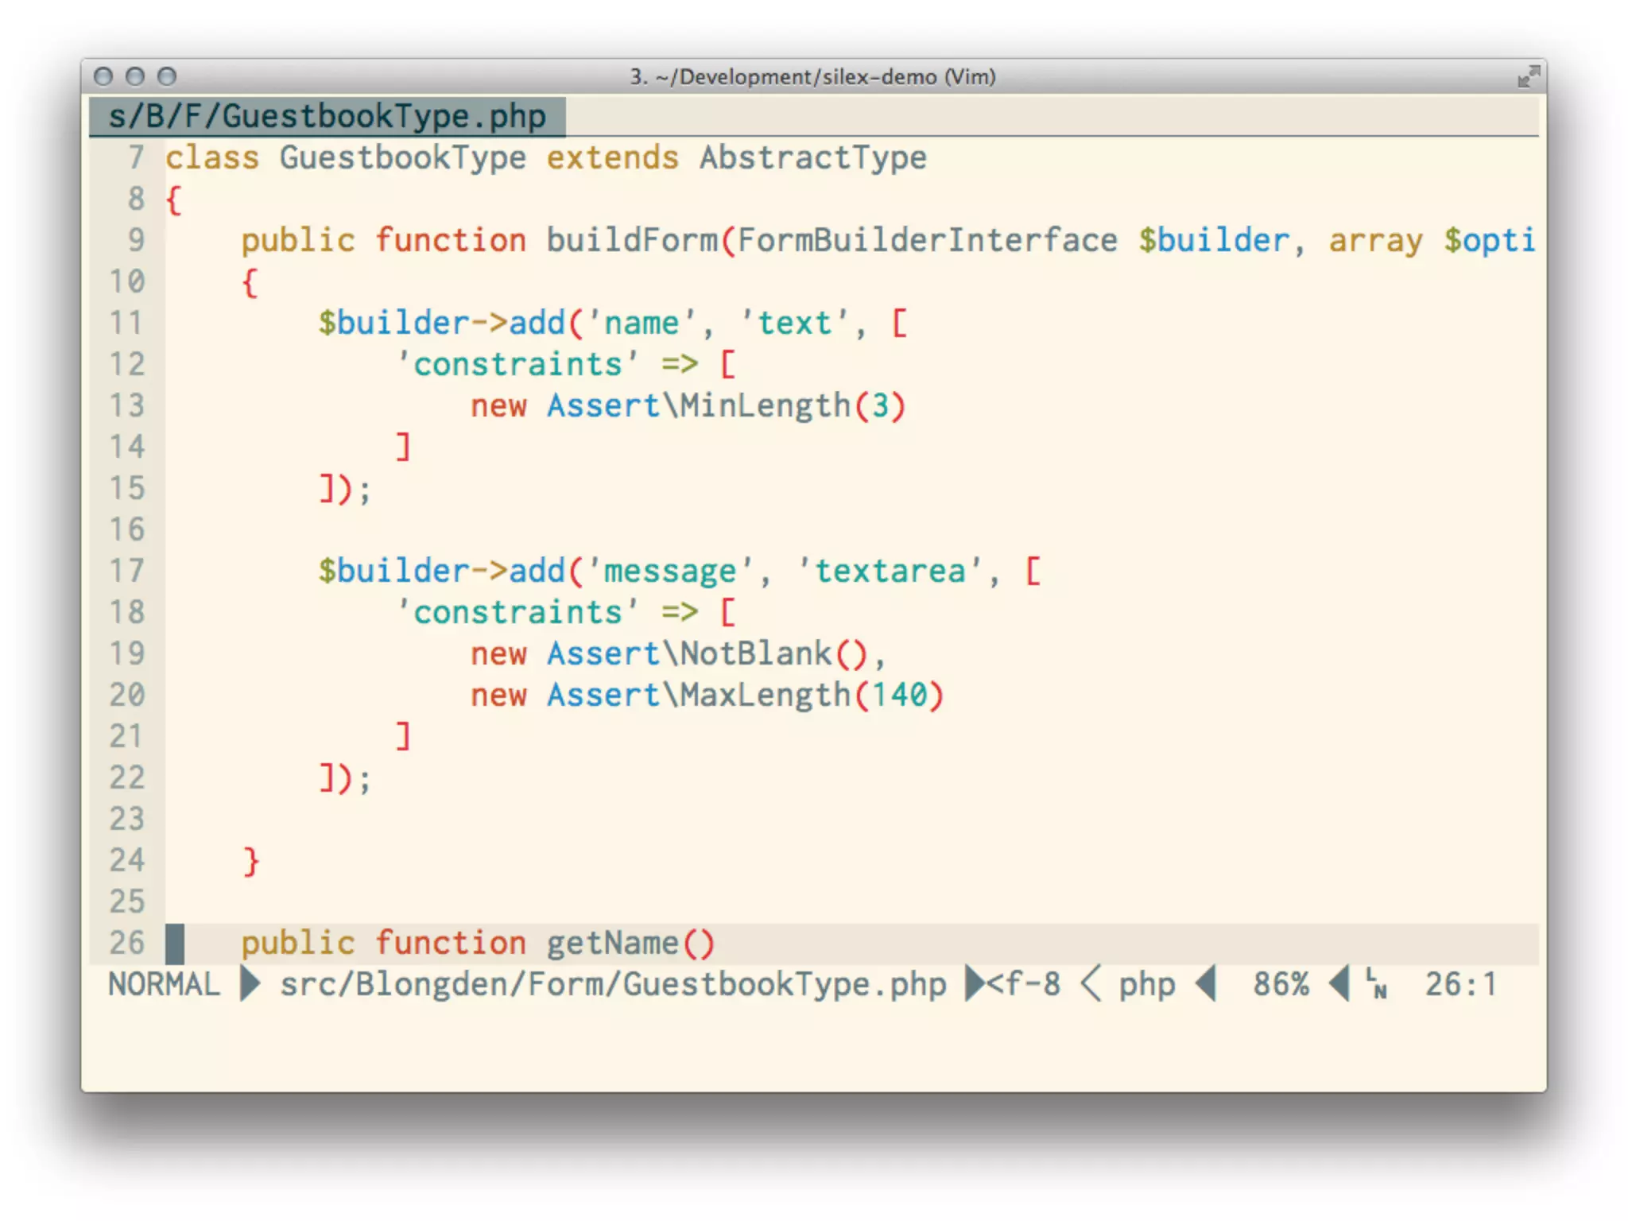Click on the MinLength assertion on line 13
This screenshot has height=1221, width=1628.
pyautogui.click(x=766, y=405)
